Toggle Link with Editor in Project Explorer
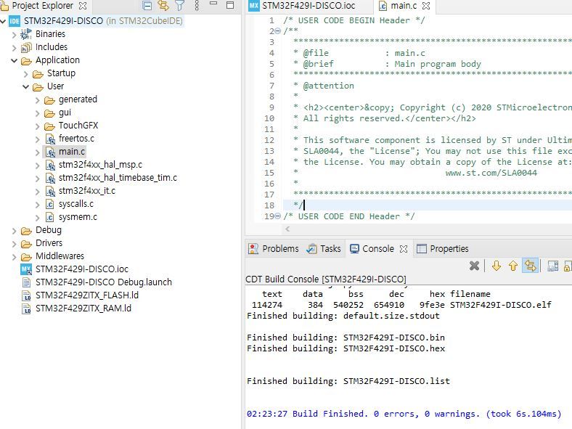The height and width of the screenshot is (429, 572). [163, 6]
